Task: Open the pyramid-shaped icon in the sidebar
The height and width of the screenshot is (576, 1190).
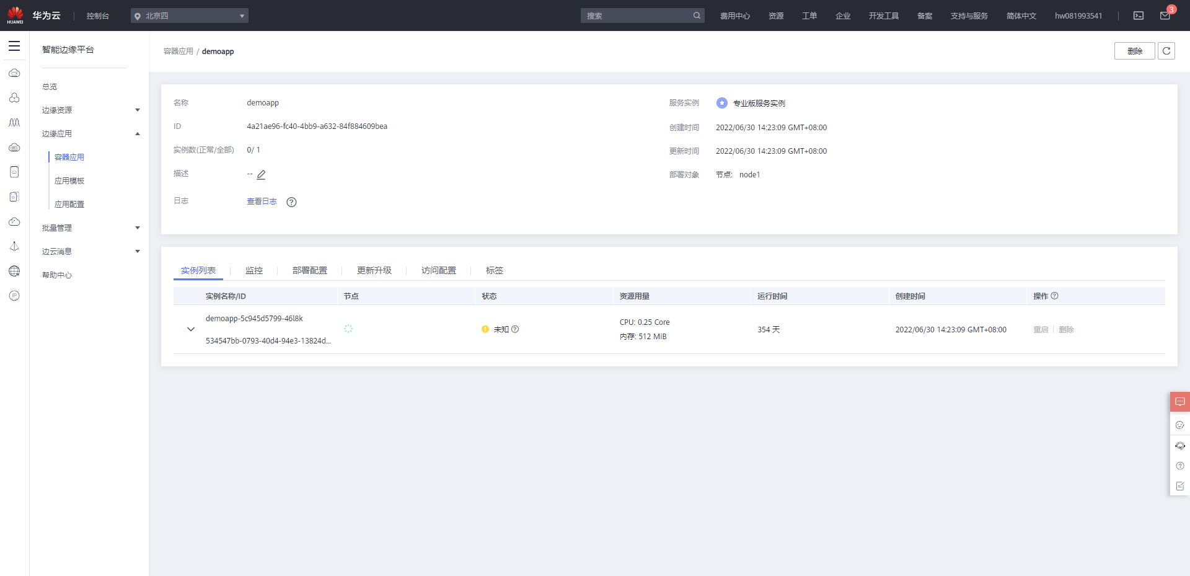Action: coord(14,246)
